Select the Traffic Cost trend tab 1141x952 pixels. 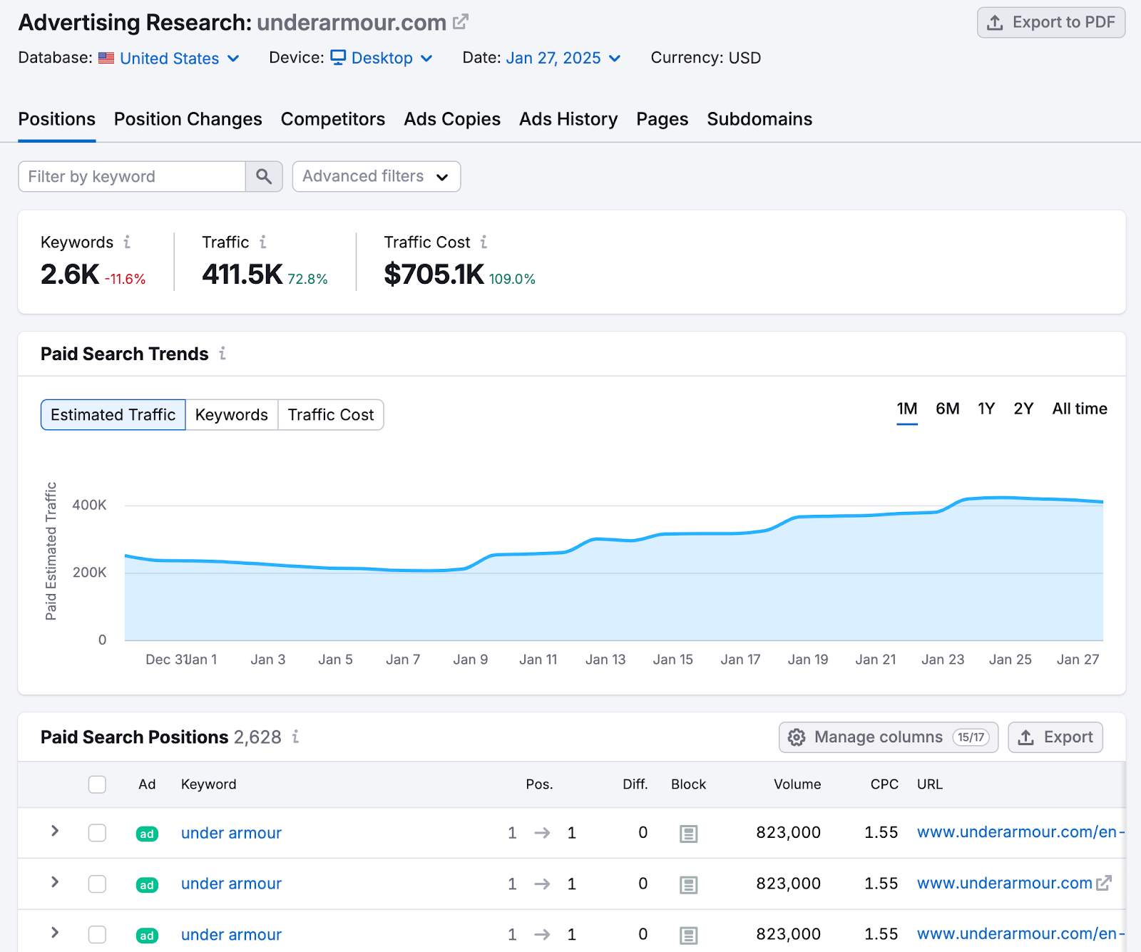(330, 414)
